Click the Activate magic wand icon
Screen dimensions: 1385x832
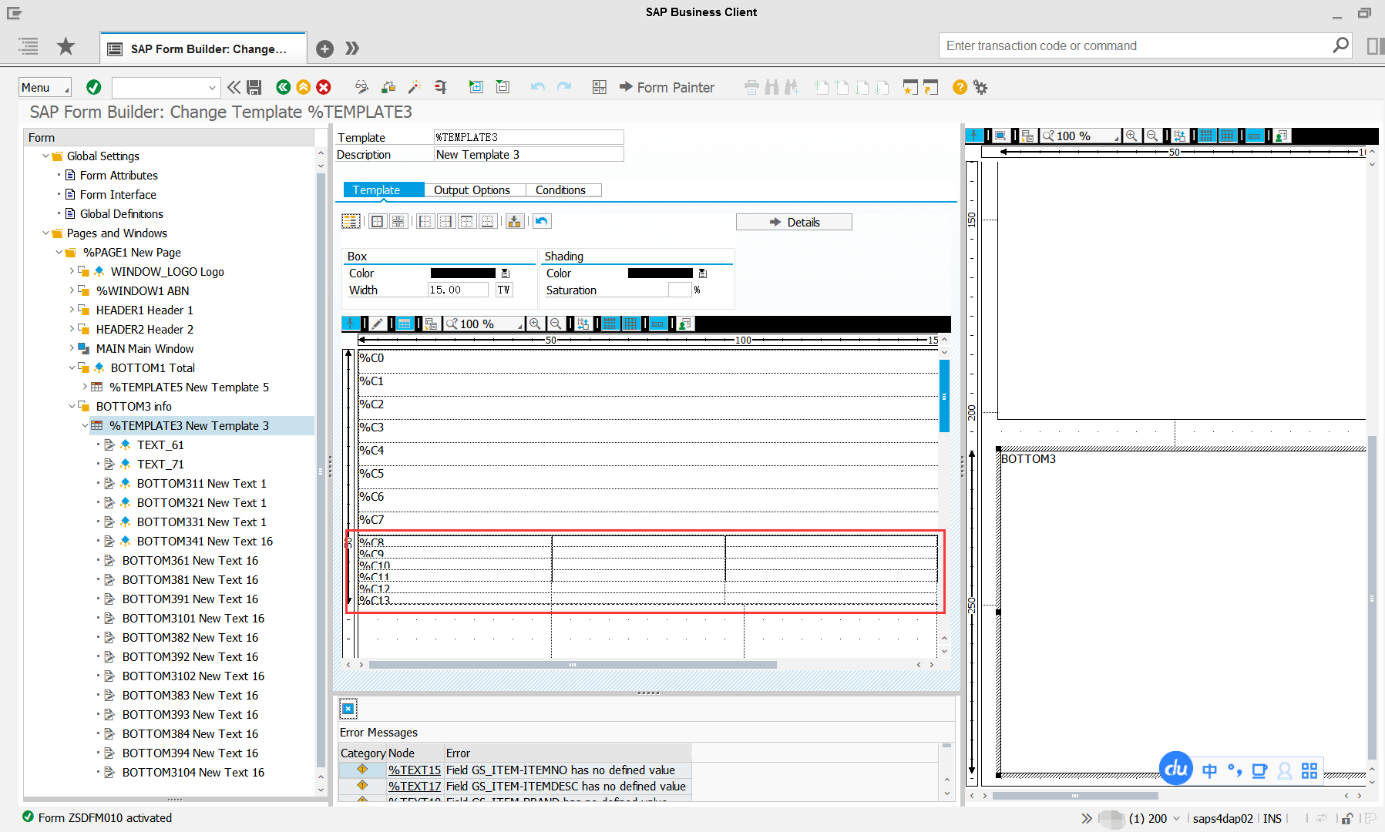(x=415, y=87)
